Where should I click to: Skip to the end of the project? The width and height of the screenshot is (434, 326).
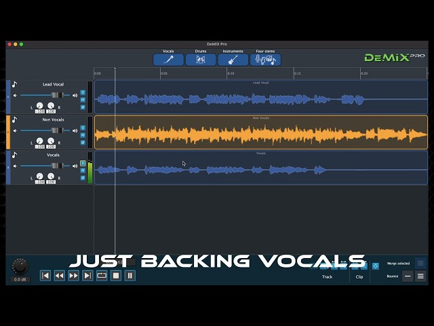pos(87,276)
